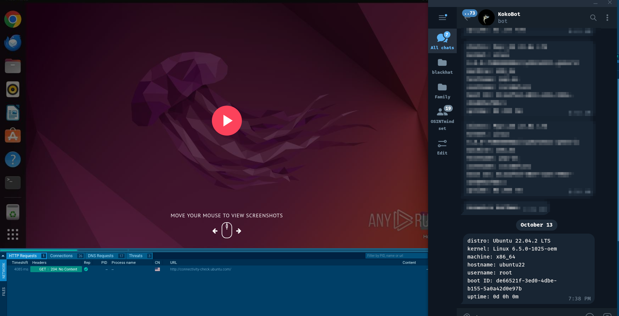Switch to the Connections tab
The image size is (619, 316).
61,256
